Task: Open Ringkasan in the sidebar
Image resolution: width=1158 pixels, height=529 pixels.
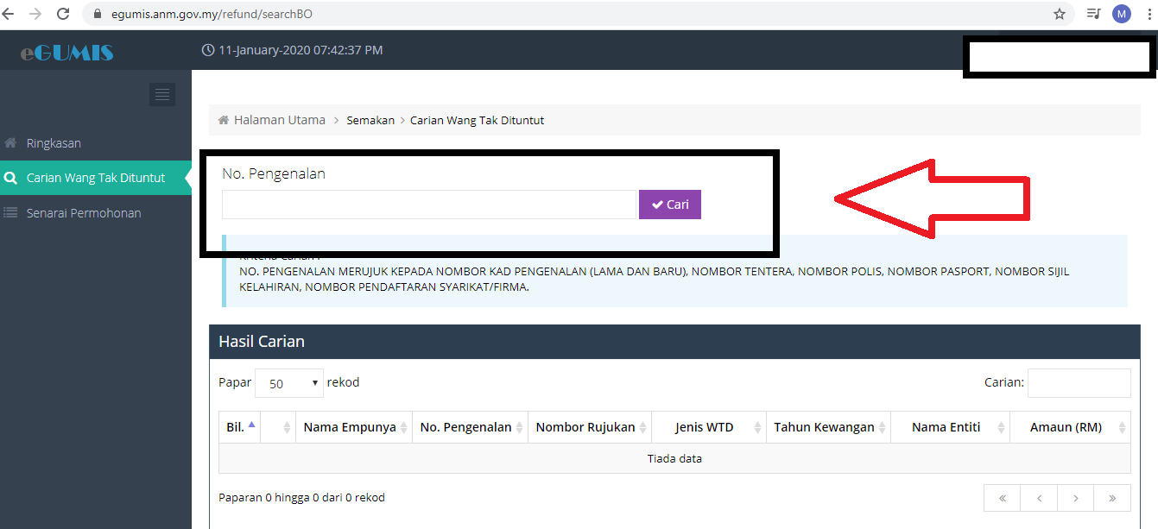Action: 54,143
